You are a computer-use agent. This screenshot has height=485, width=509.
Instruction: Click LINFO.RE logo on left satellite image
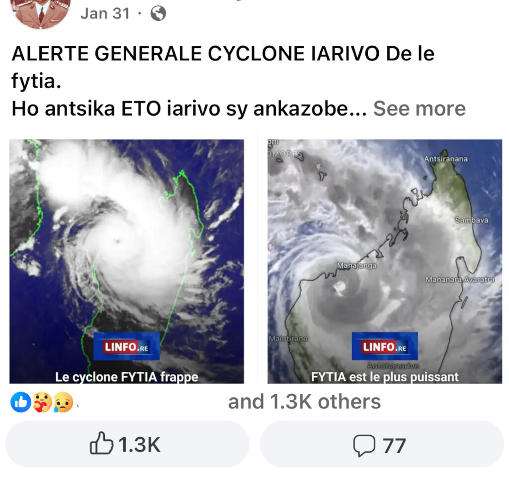coord(127,347)
